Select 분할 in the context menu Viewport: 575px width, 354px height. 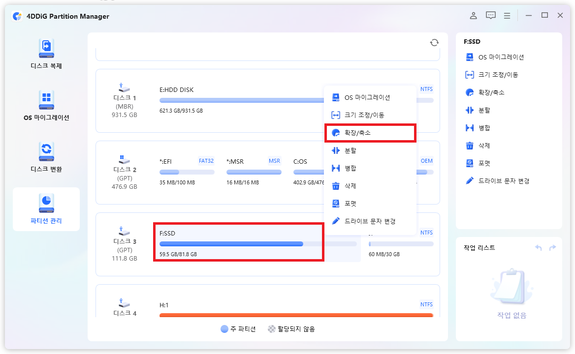click(x=370, y=150)
